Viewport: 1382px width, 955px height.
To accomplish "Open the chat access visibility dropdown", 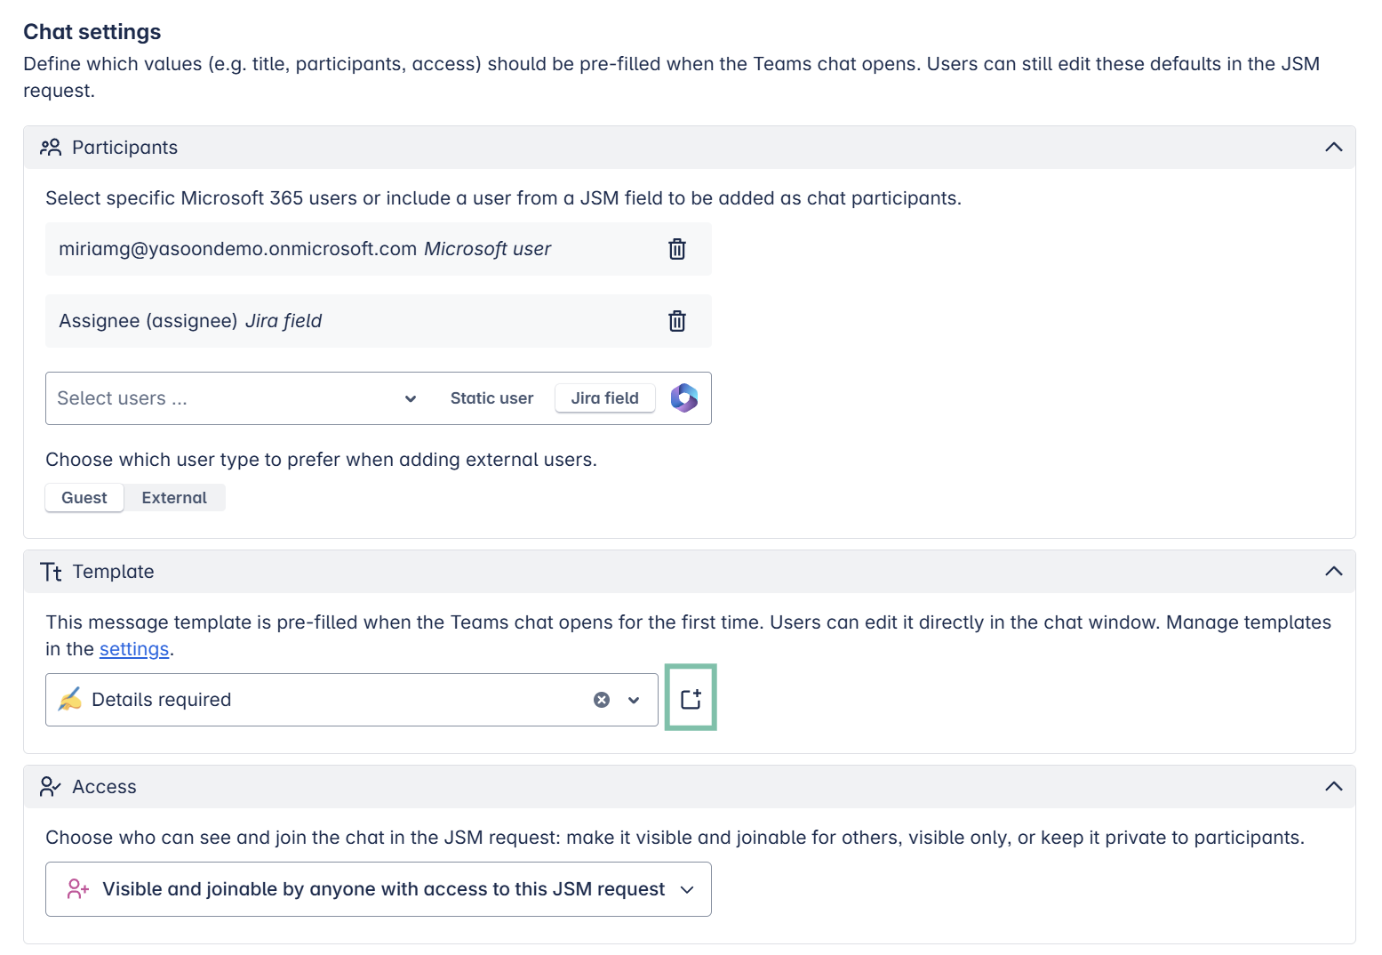I will (x=379, y=889).
